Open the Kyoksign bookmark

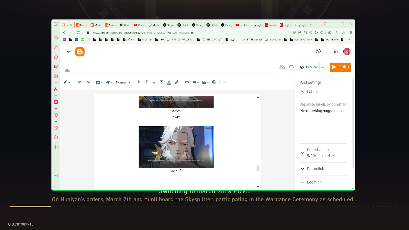pos(145,40)
